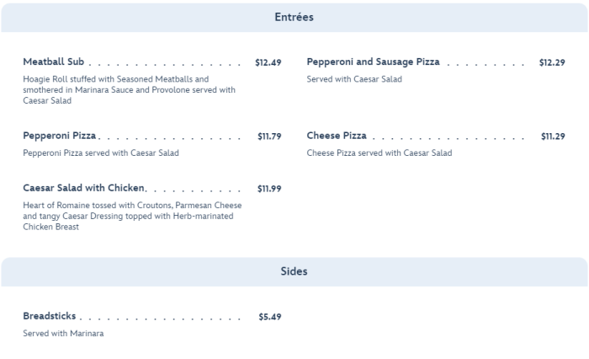The height and width of the screenshot is (359, 589).
Task: Select the "Pepperoni Pizza served with Caesar Salad" text
Action: (101, 153)
